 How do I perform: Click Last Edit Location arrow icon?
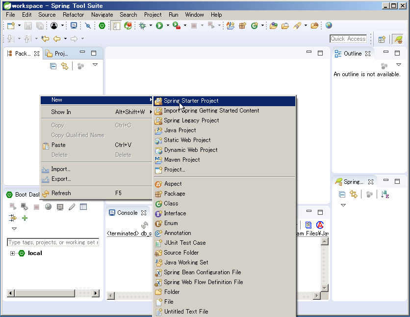point(45,39)
